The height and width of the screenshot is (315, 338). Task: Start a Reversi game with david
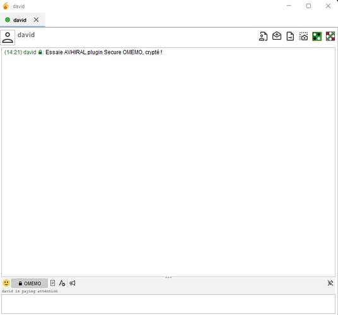(317, 36)
